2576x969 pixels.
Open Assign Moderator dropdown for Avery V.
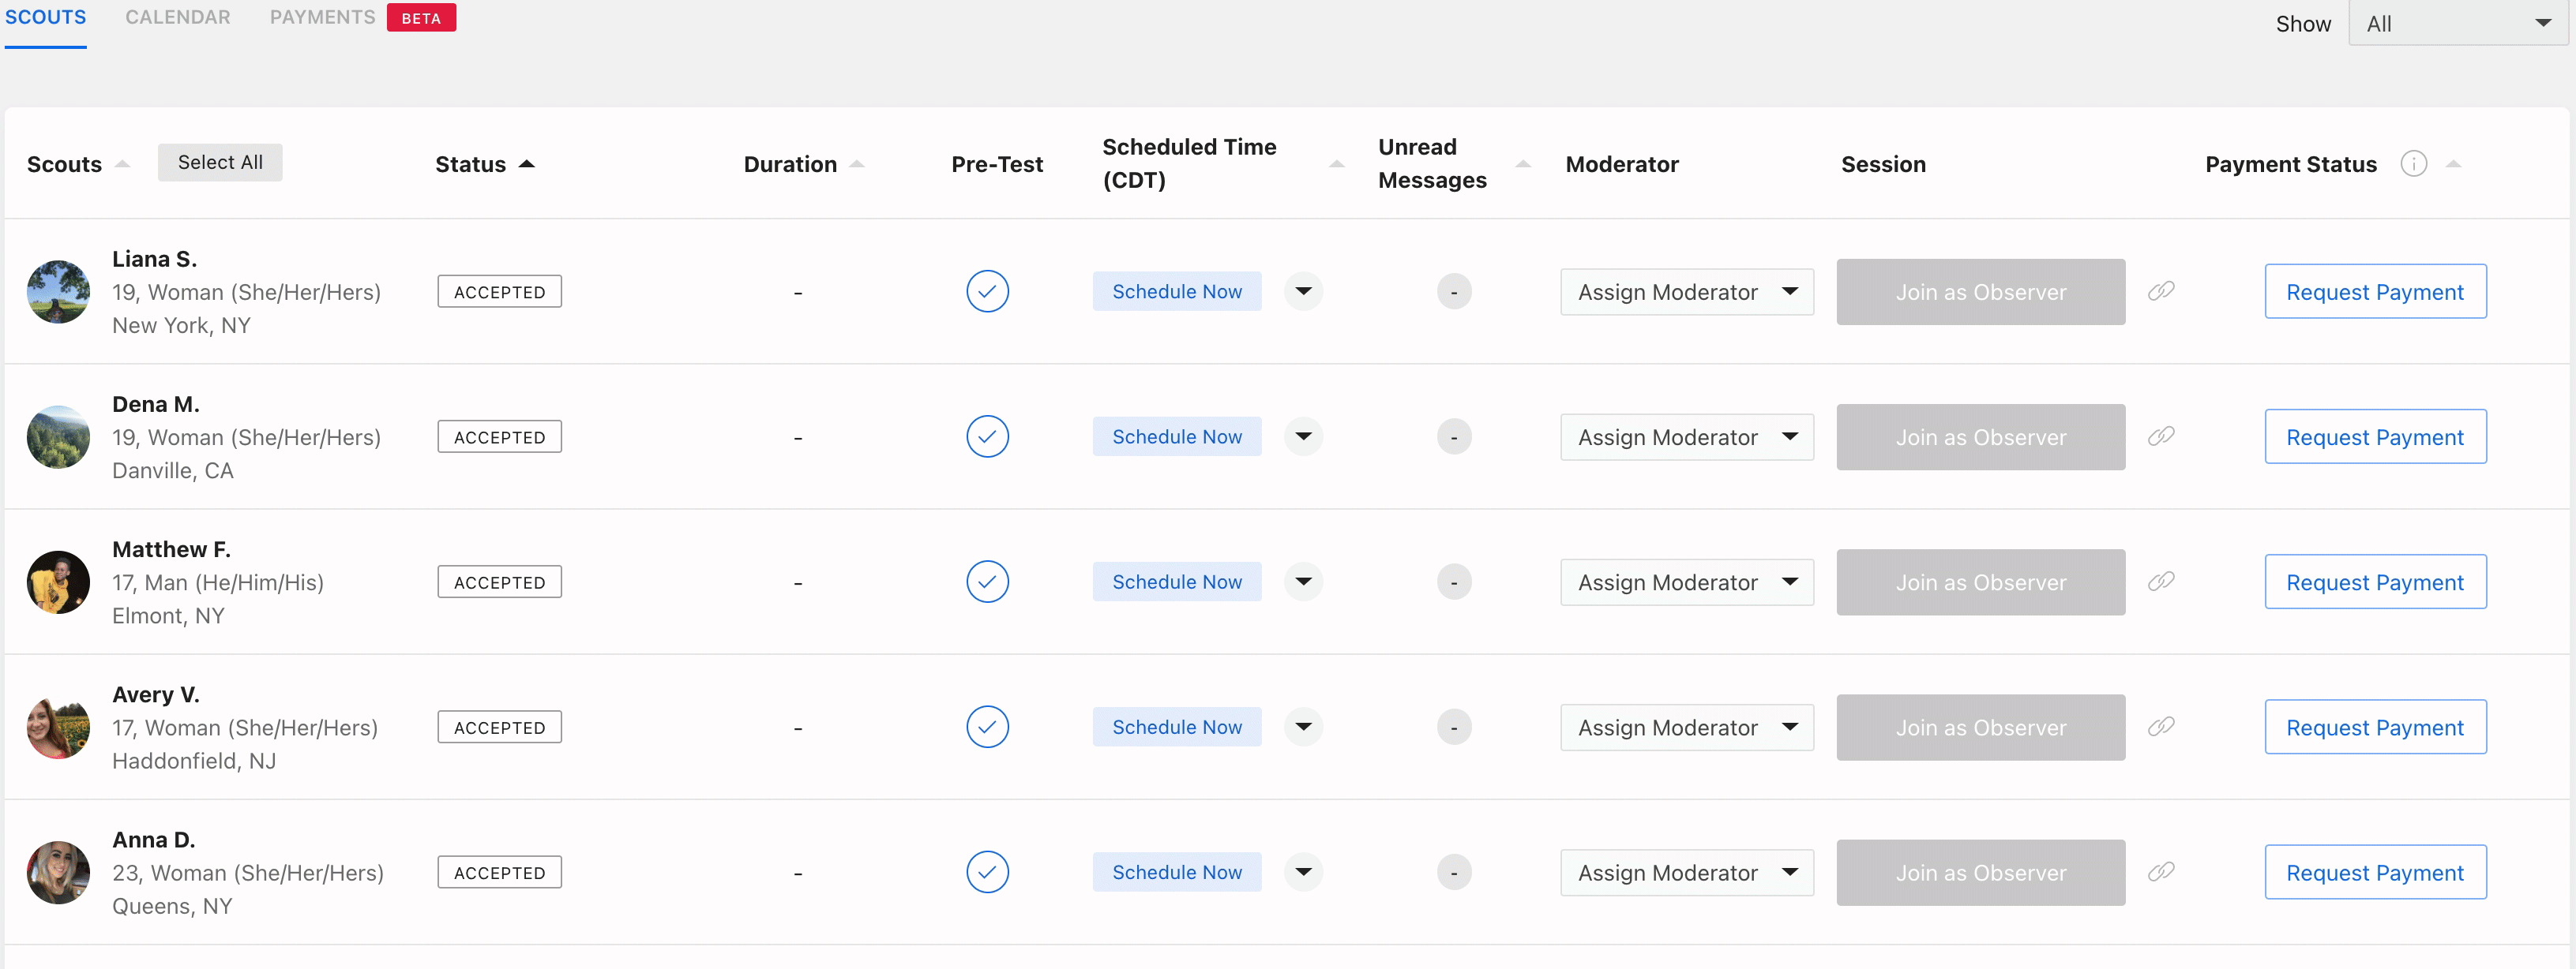[1687, 728]
